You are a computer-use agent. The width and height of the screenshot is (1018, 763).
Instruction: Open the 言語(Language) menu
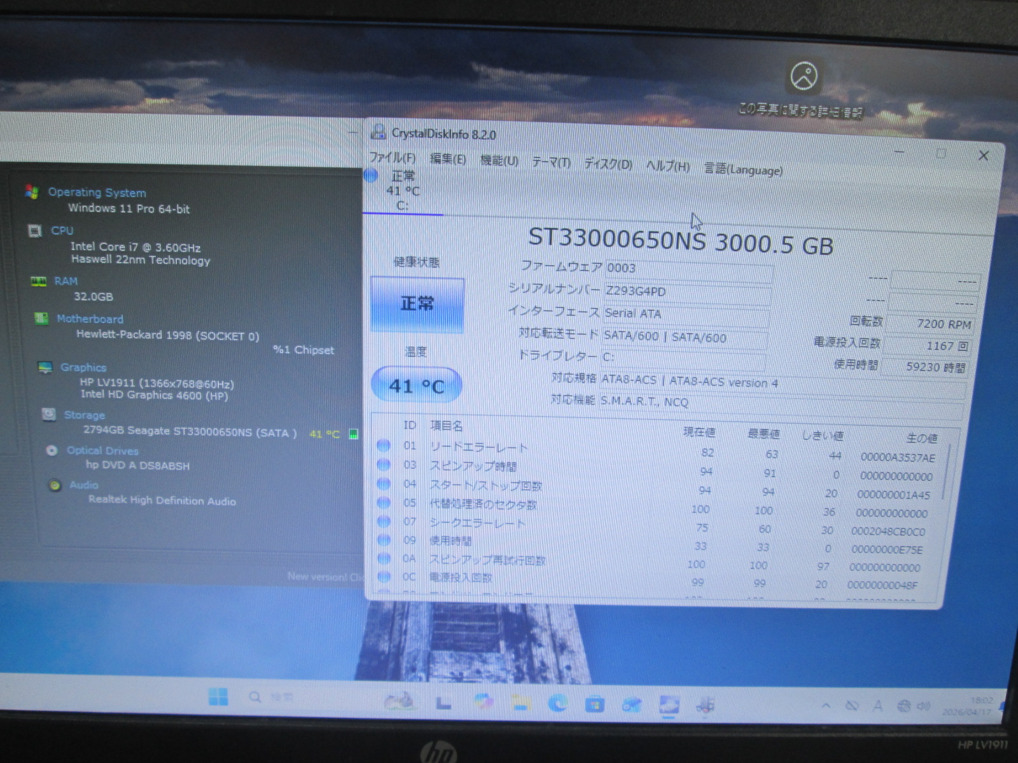click(743, 169)
